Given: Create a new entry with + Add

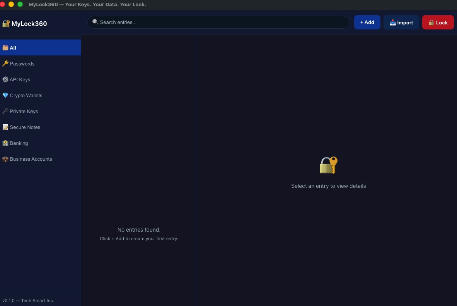Looking at the screenshot, I should click(x=367, y=22).
